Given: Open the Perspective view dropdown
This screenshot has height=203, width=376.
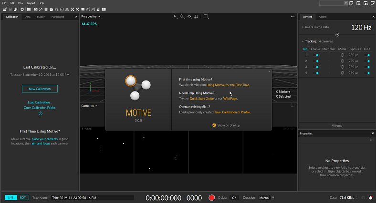Looking at the screenshot, I should coord(91,16).
